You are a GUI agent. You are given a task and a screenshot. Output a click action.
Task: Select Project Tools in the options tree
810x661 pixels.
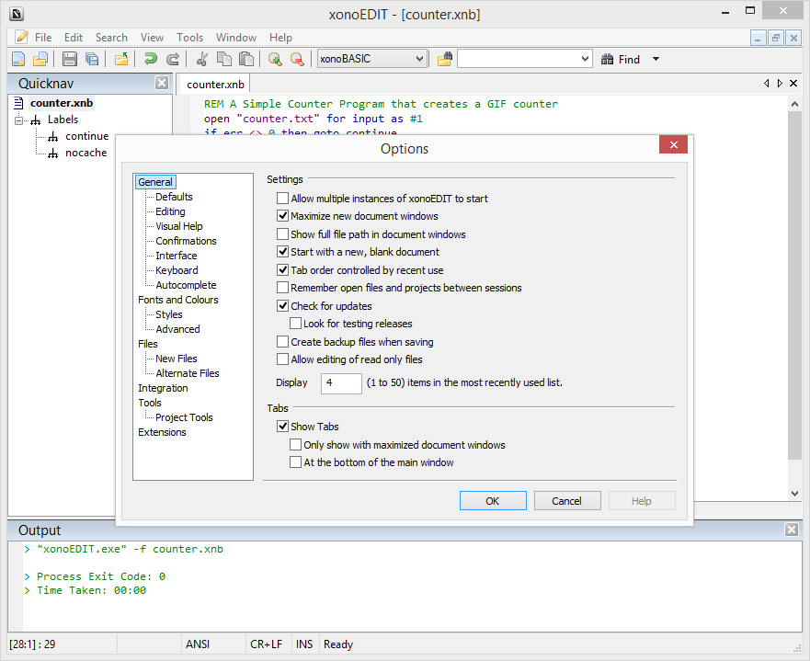coord(183,417)
